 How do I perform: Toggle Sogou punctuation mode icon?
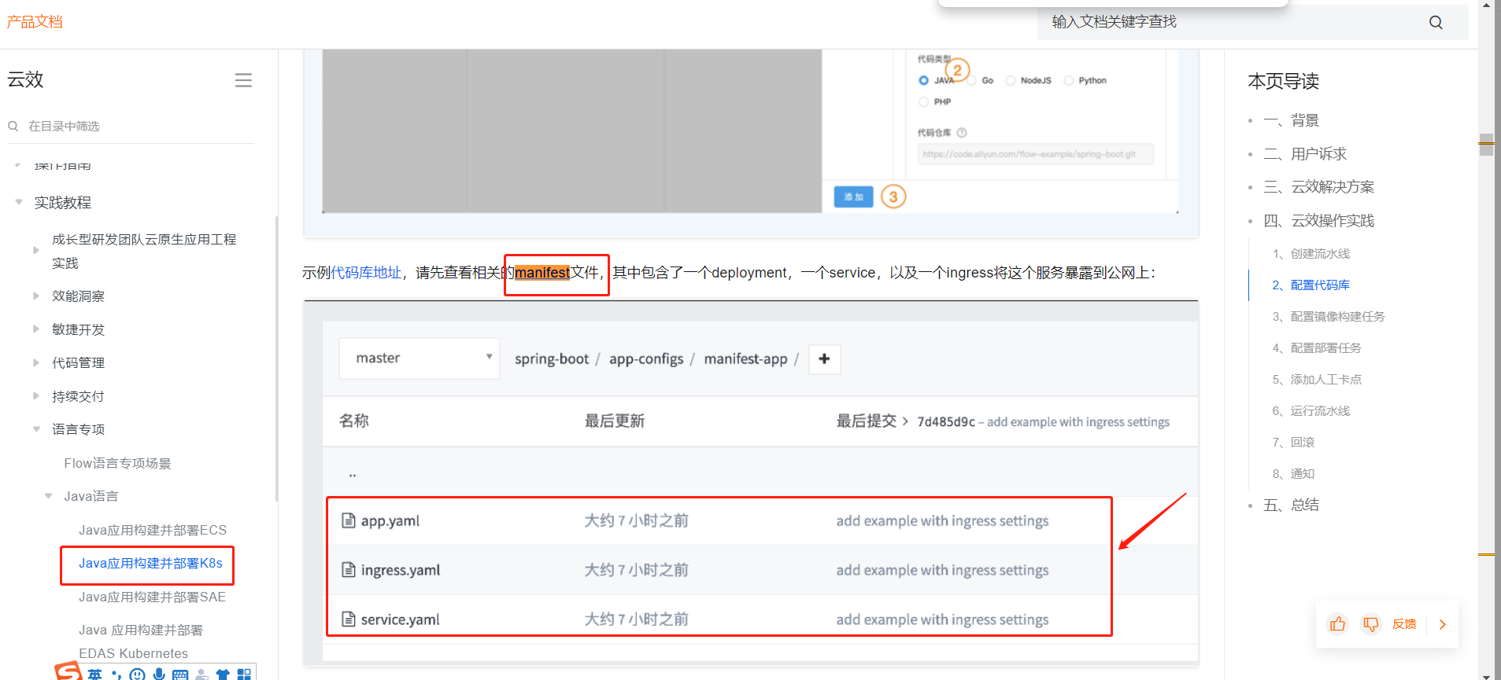point(116,674)
